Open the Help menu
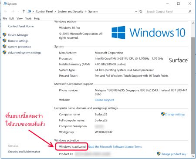This screenshot has width=196, height=159. point(37,18)
